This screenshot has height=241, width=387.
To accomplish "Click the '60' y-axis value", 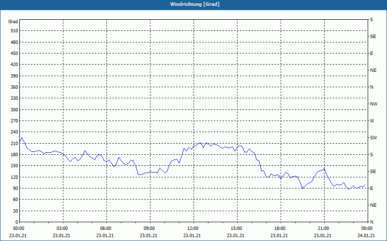I will click(x=15, y=200).
